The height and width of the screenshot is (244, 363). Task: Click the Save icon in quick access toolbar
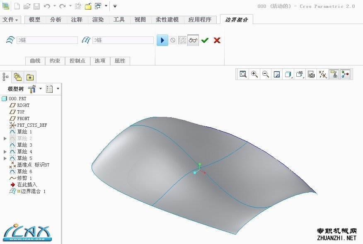36,6
